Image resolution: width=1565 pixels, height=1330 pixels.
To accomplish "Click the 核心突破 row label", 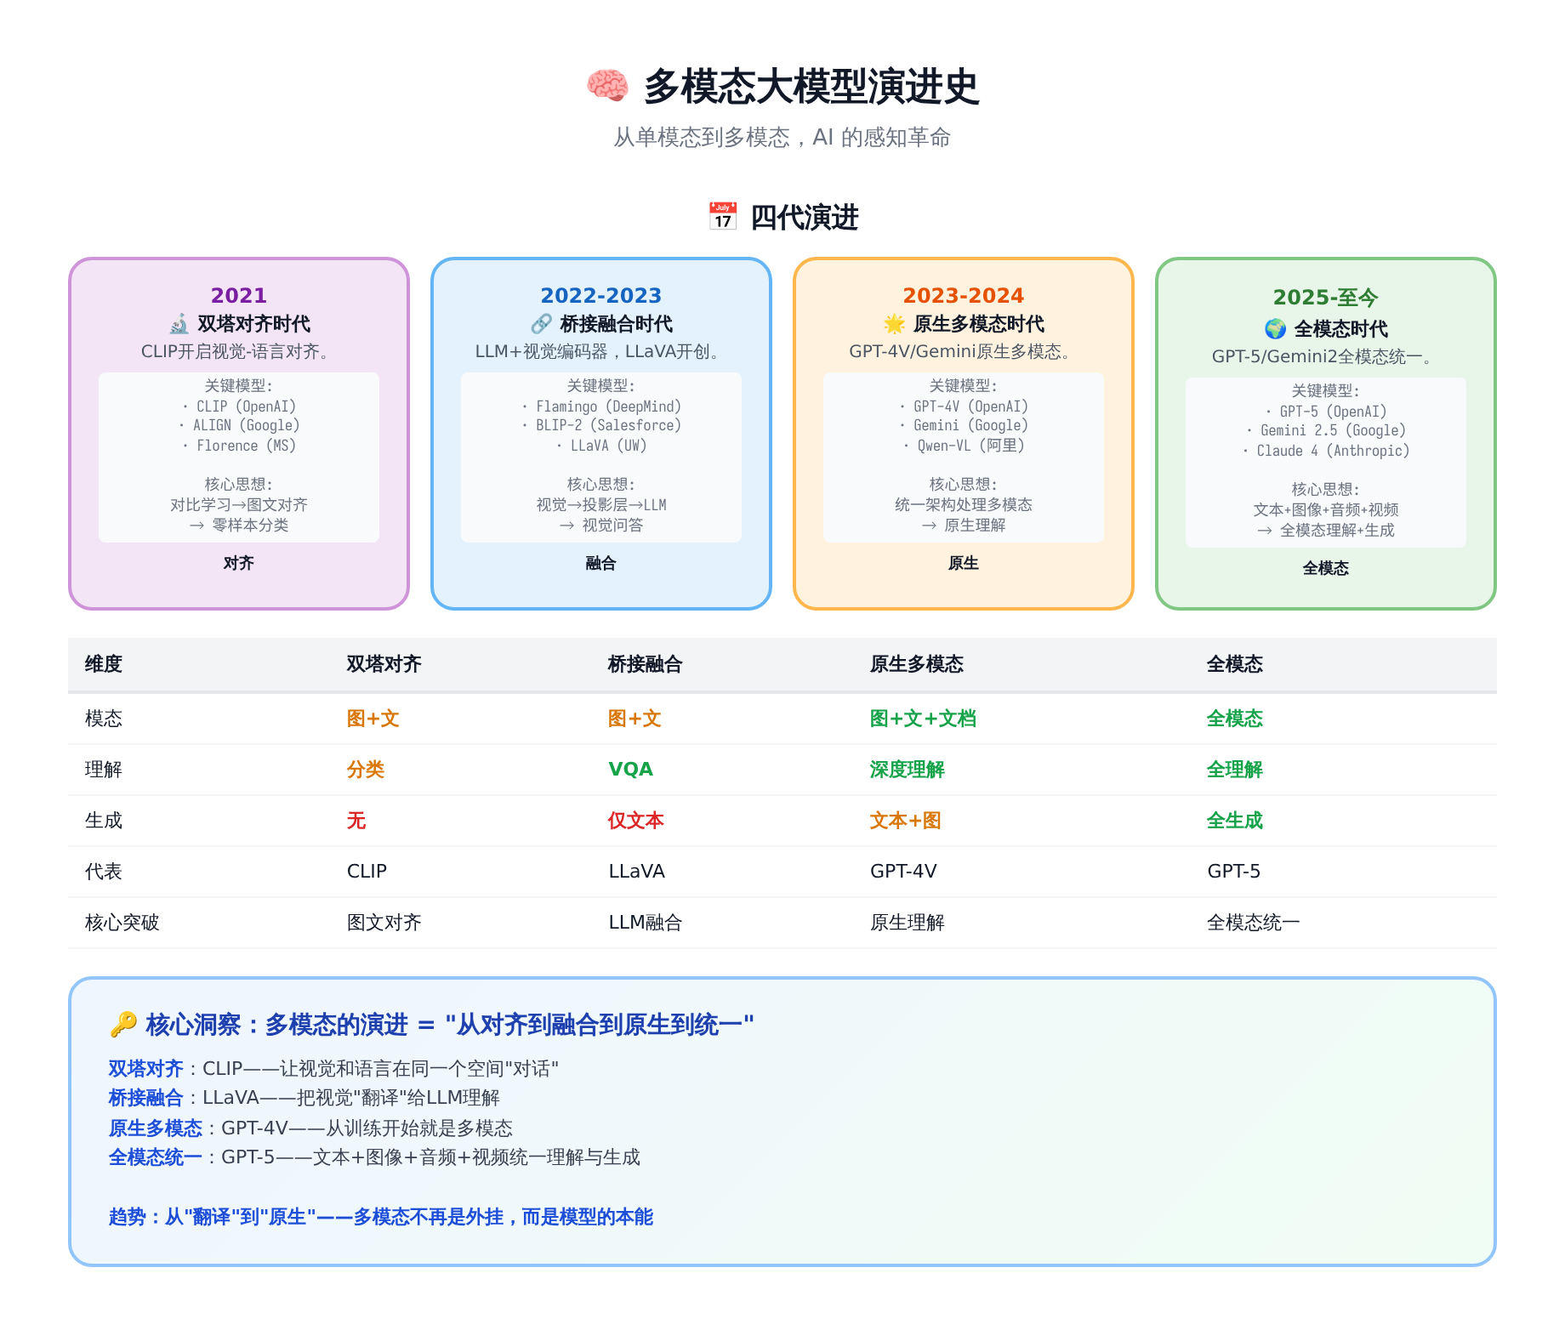I will (x=122, y=923).
